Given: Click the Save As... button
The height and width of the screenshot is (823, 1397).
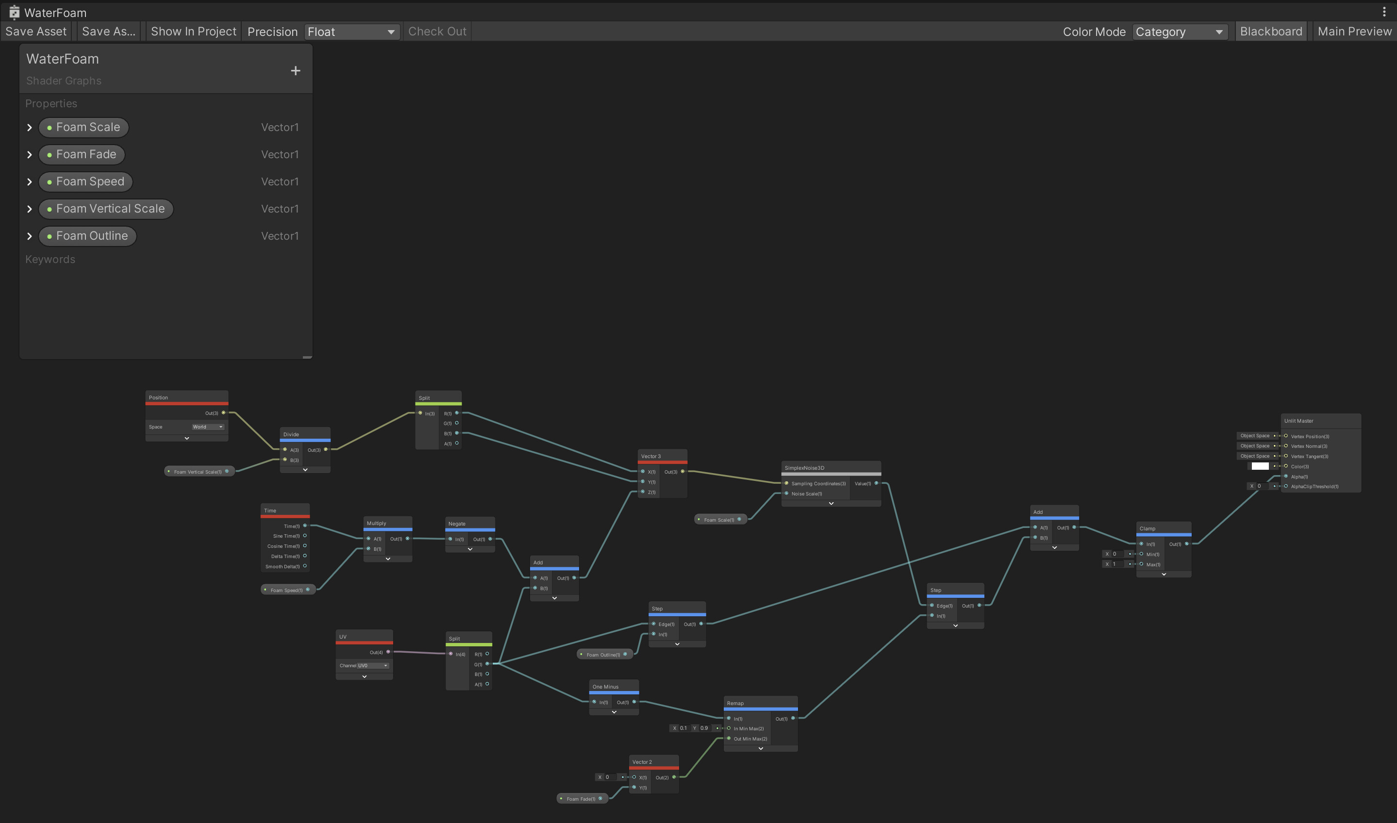Looking at the screenshot, I should tap(109, 32).
